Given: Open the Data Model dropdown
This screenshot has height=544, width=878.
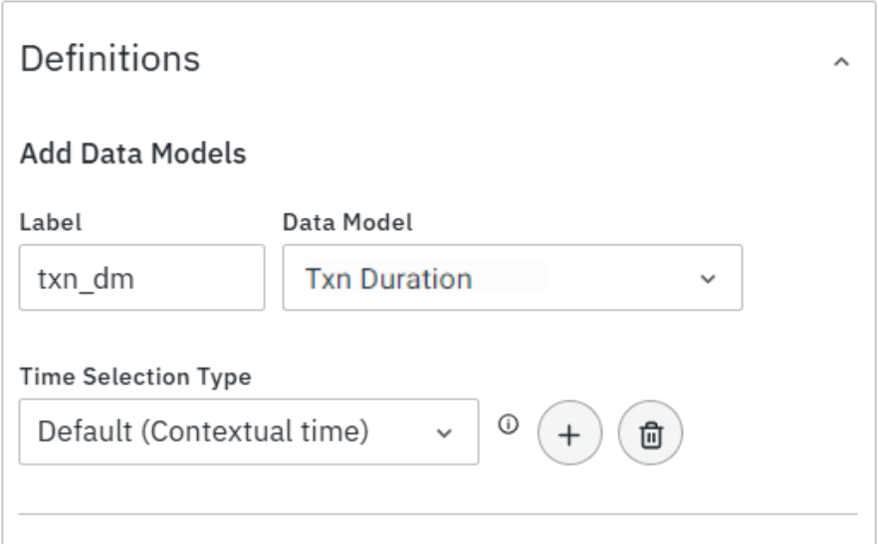Looking at the screenshot, I should (x=512, y=278).
